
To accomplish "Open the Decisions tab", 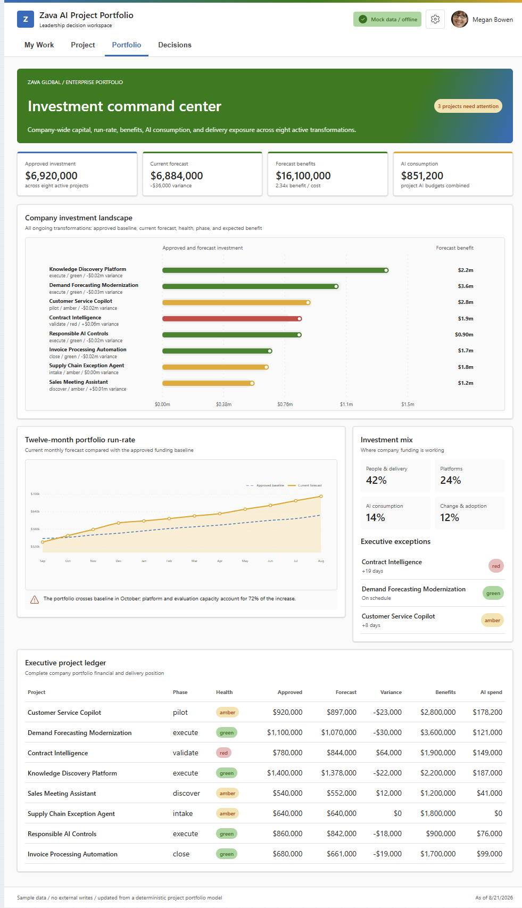I will (175, 45).
